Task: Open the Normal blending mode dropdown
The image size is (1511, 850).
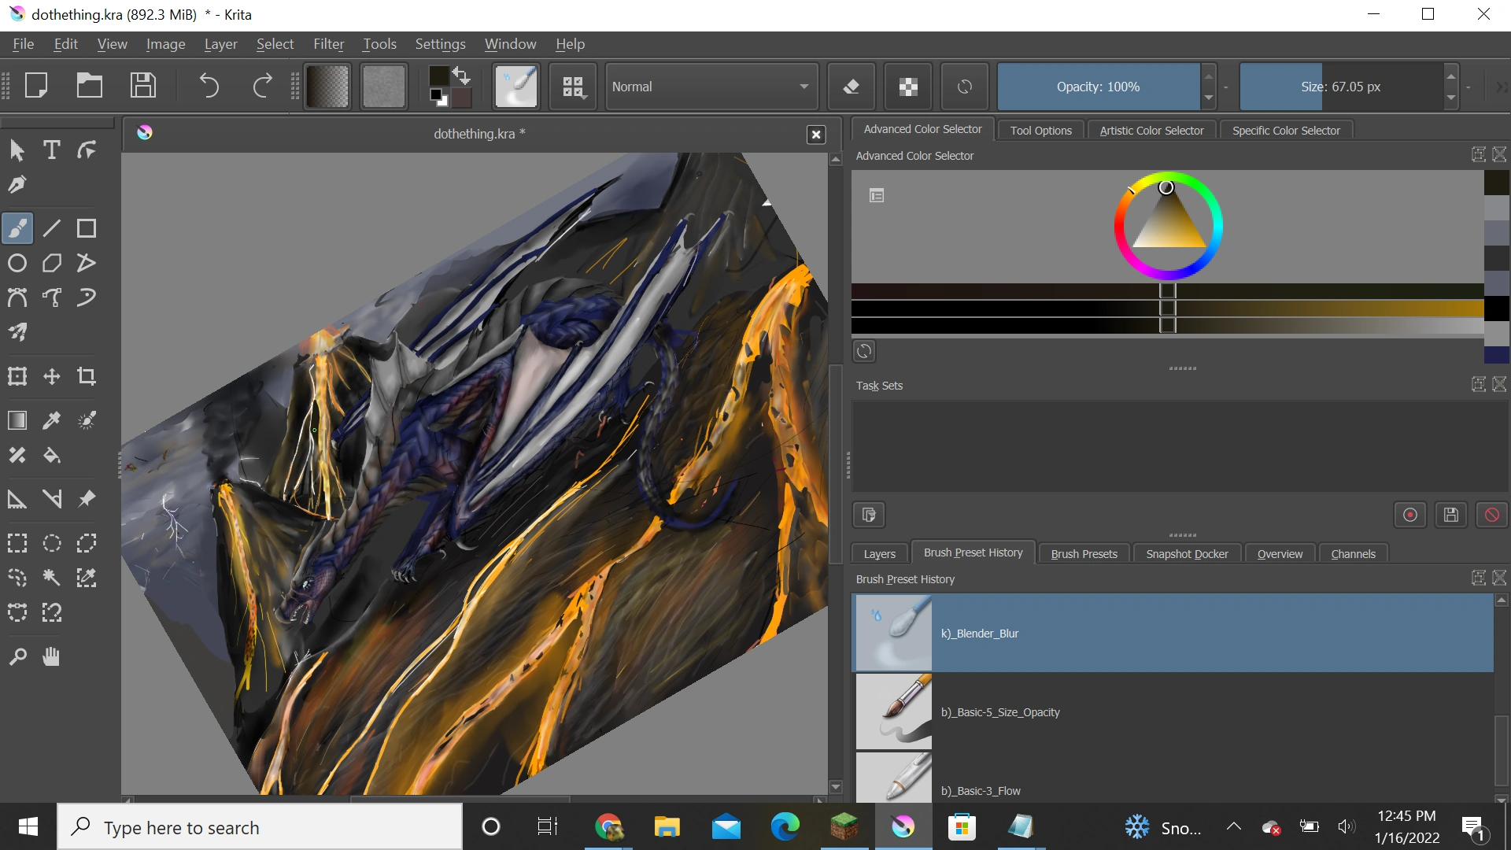Action: click(x=711, y=87)
